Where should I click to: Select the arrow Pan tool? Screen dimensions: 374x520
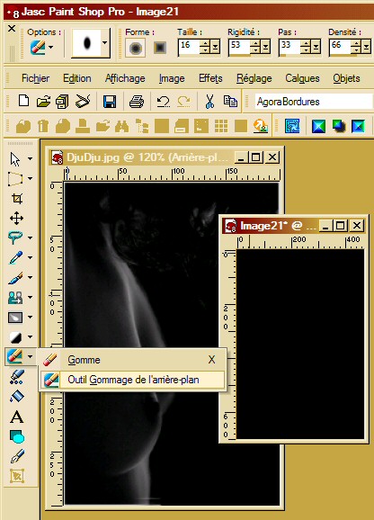15,159
